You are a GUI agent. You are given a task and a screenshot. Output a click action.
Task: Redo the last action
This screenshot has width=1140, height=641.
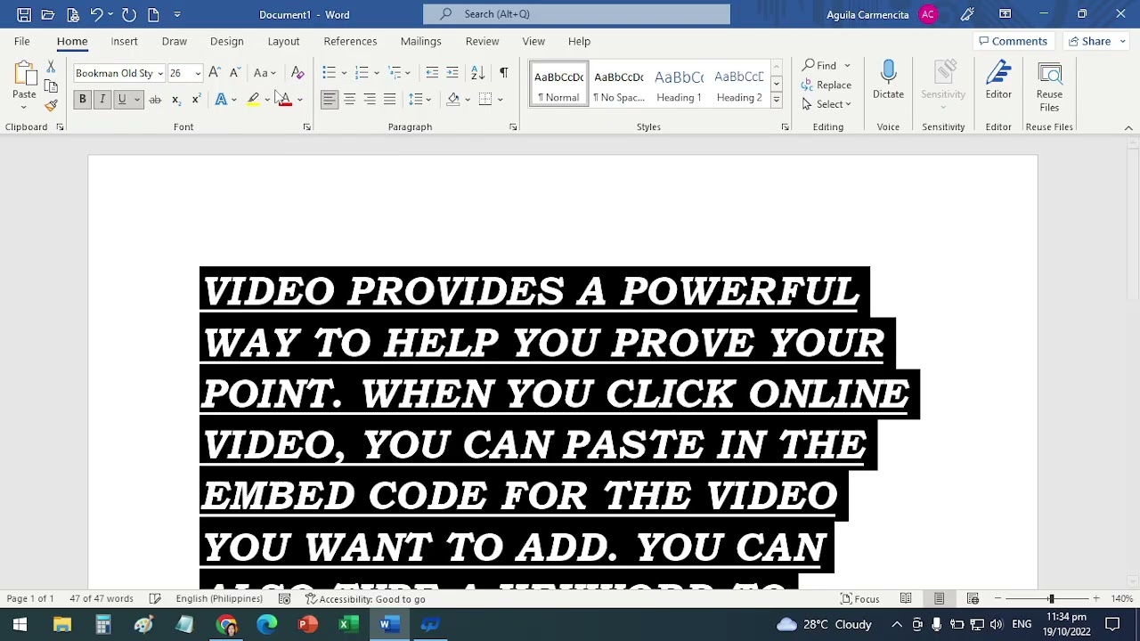[129, 14]
